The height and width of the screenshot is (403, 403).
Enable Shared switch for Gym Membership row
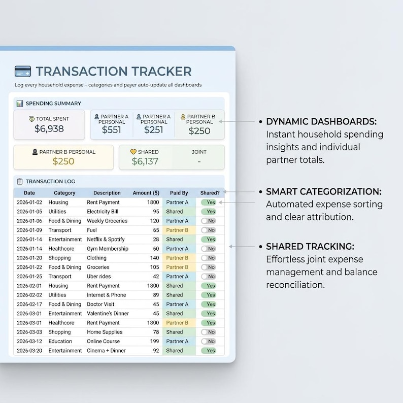point(209,249)
